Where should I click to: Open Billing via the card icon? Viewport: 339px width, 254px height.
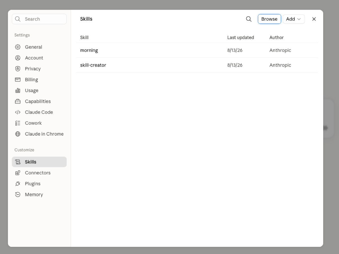pos(18,80)
